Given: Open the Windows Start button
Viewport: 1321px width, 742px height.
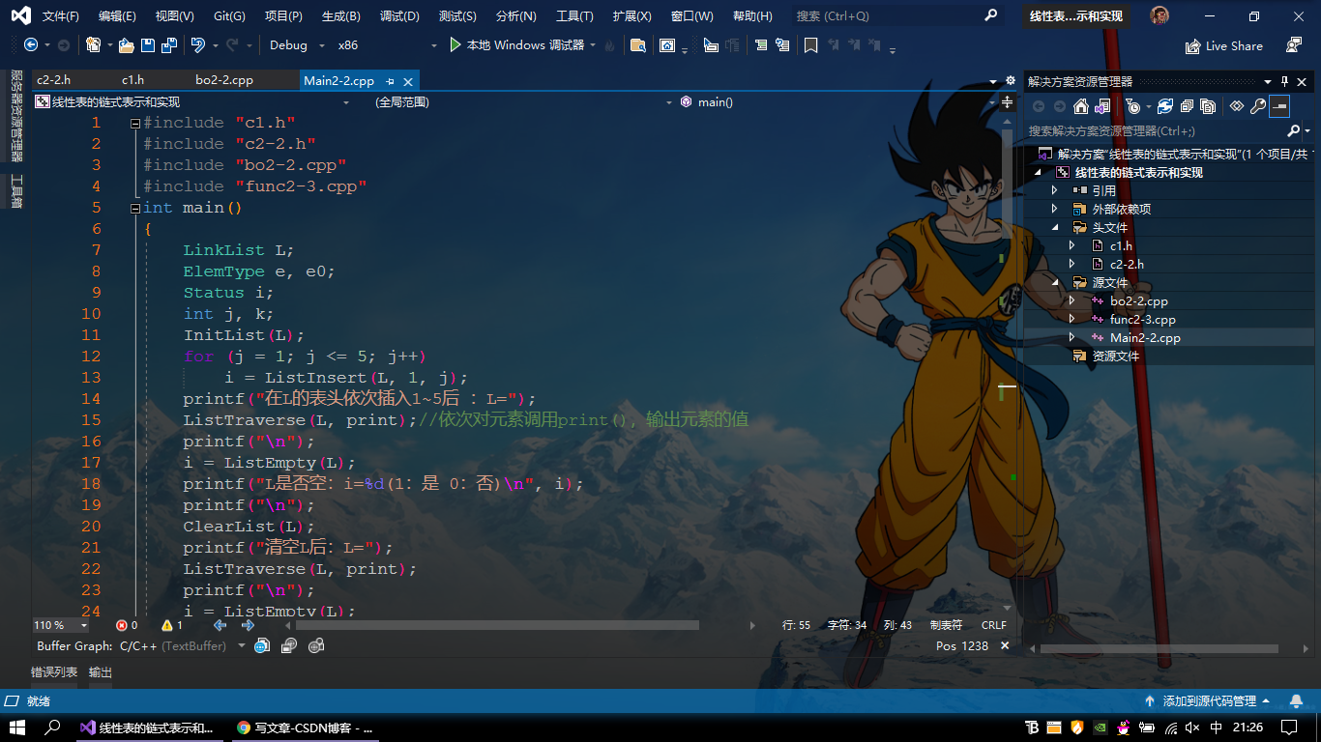Looking at the screenshot, I should [16, 728].
